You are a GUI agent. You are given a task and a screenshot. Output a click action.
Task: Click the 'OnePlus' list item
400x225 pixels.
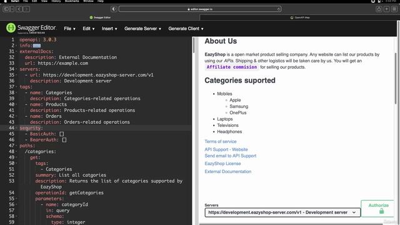pos(237,112)
